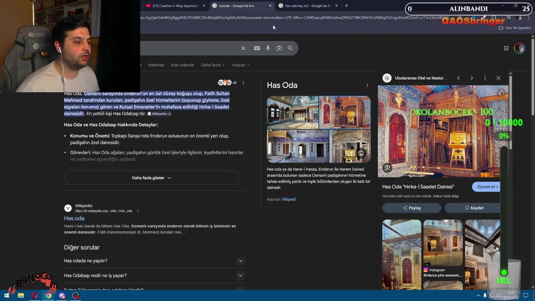Go to previous image in the image viewer
This screenshot has width=535, height=301.
click(458, 78)
